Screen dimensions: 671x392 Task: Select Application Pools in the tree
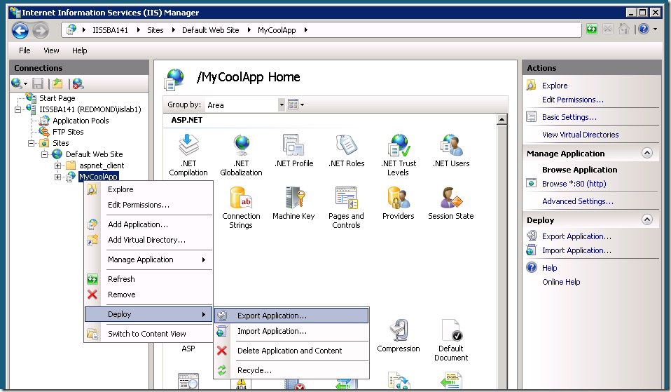tap(81, 121)
